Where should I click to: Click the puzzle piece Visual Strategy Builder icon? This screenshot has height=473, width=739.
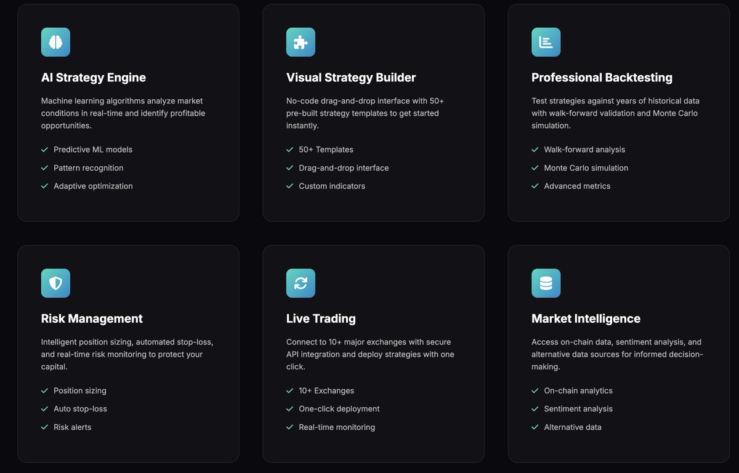point(301,42)
